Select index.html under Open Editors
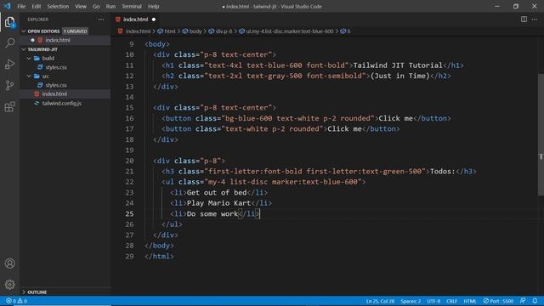Viewport: 544px width, 306px height. 58,40
